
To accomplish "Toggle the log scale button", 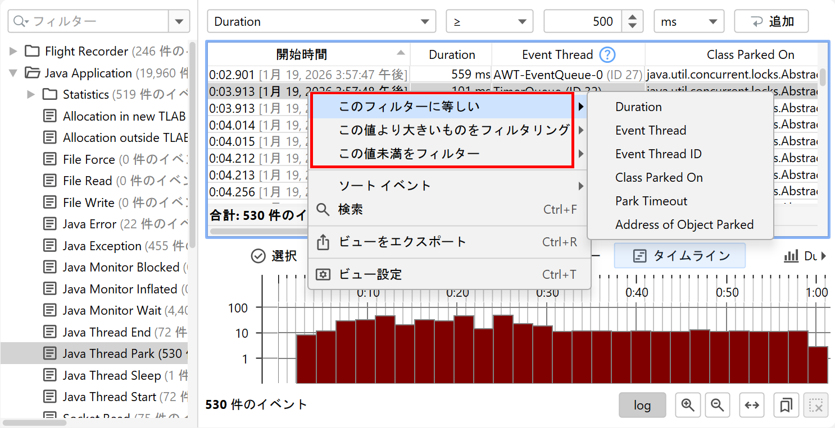I will pyautogui.click(x=642, y=405).
